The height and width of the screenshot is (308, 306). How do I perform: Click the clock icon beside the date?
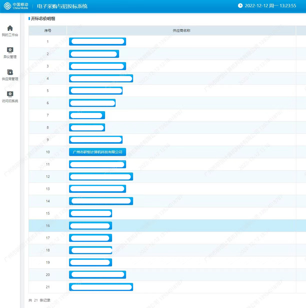tap(240, 6)
